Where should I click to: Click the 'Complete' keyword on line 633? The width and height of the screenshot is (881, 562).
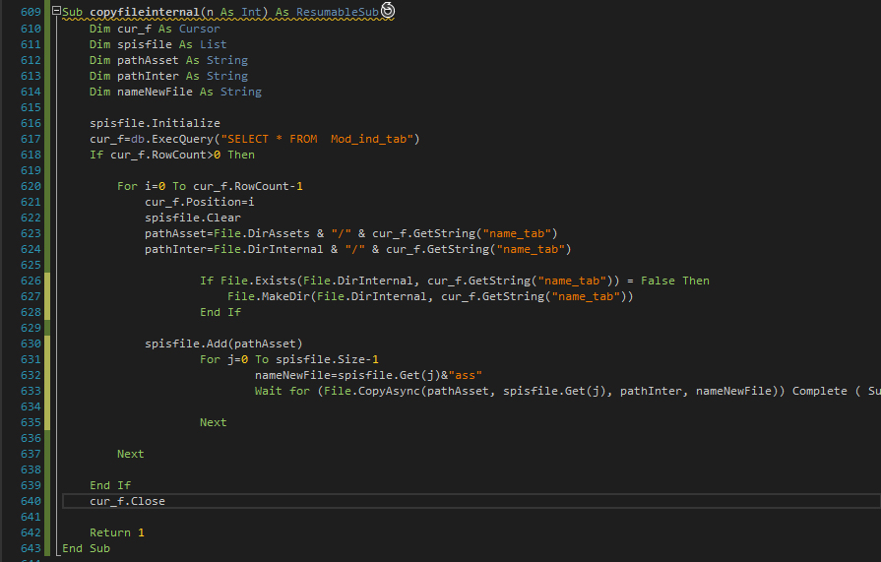point(820,391)
